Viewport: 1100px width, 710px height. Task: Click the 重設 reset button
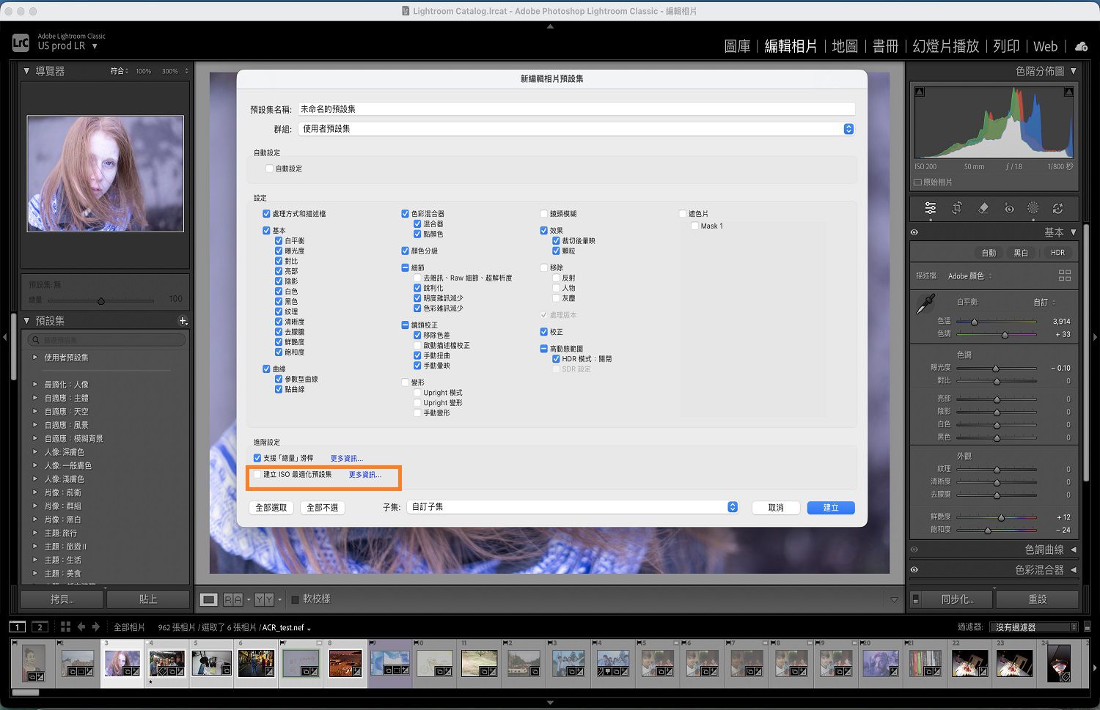click(1037, 599)
